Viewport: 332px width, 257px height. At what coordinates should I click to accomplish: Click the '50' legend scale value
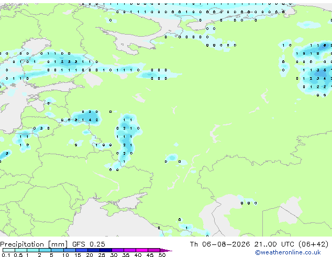coord(162,255)
